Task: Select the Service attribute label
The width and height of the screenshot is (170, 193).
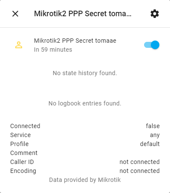Action: [20, 135]
